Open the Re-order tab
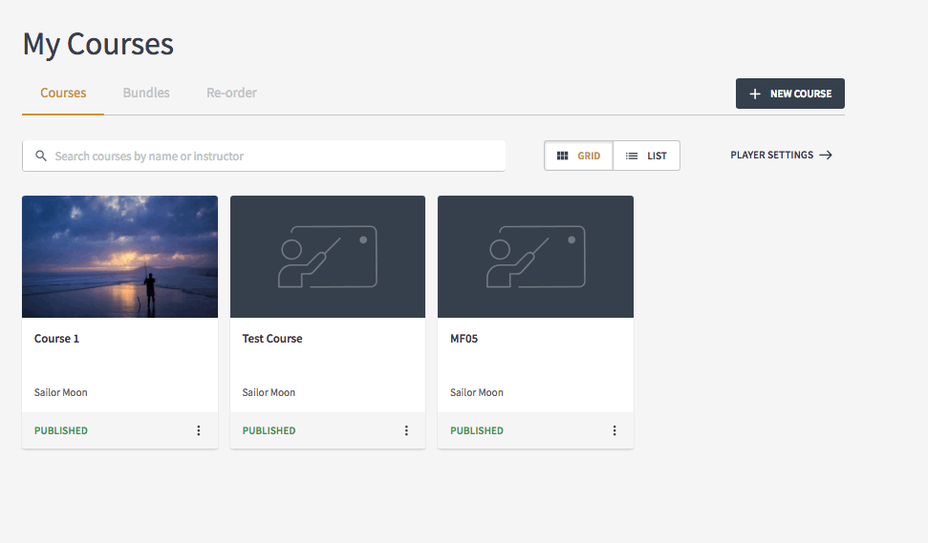The height and width of the screenshot is (543, 928). [231, 93]
